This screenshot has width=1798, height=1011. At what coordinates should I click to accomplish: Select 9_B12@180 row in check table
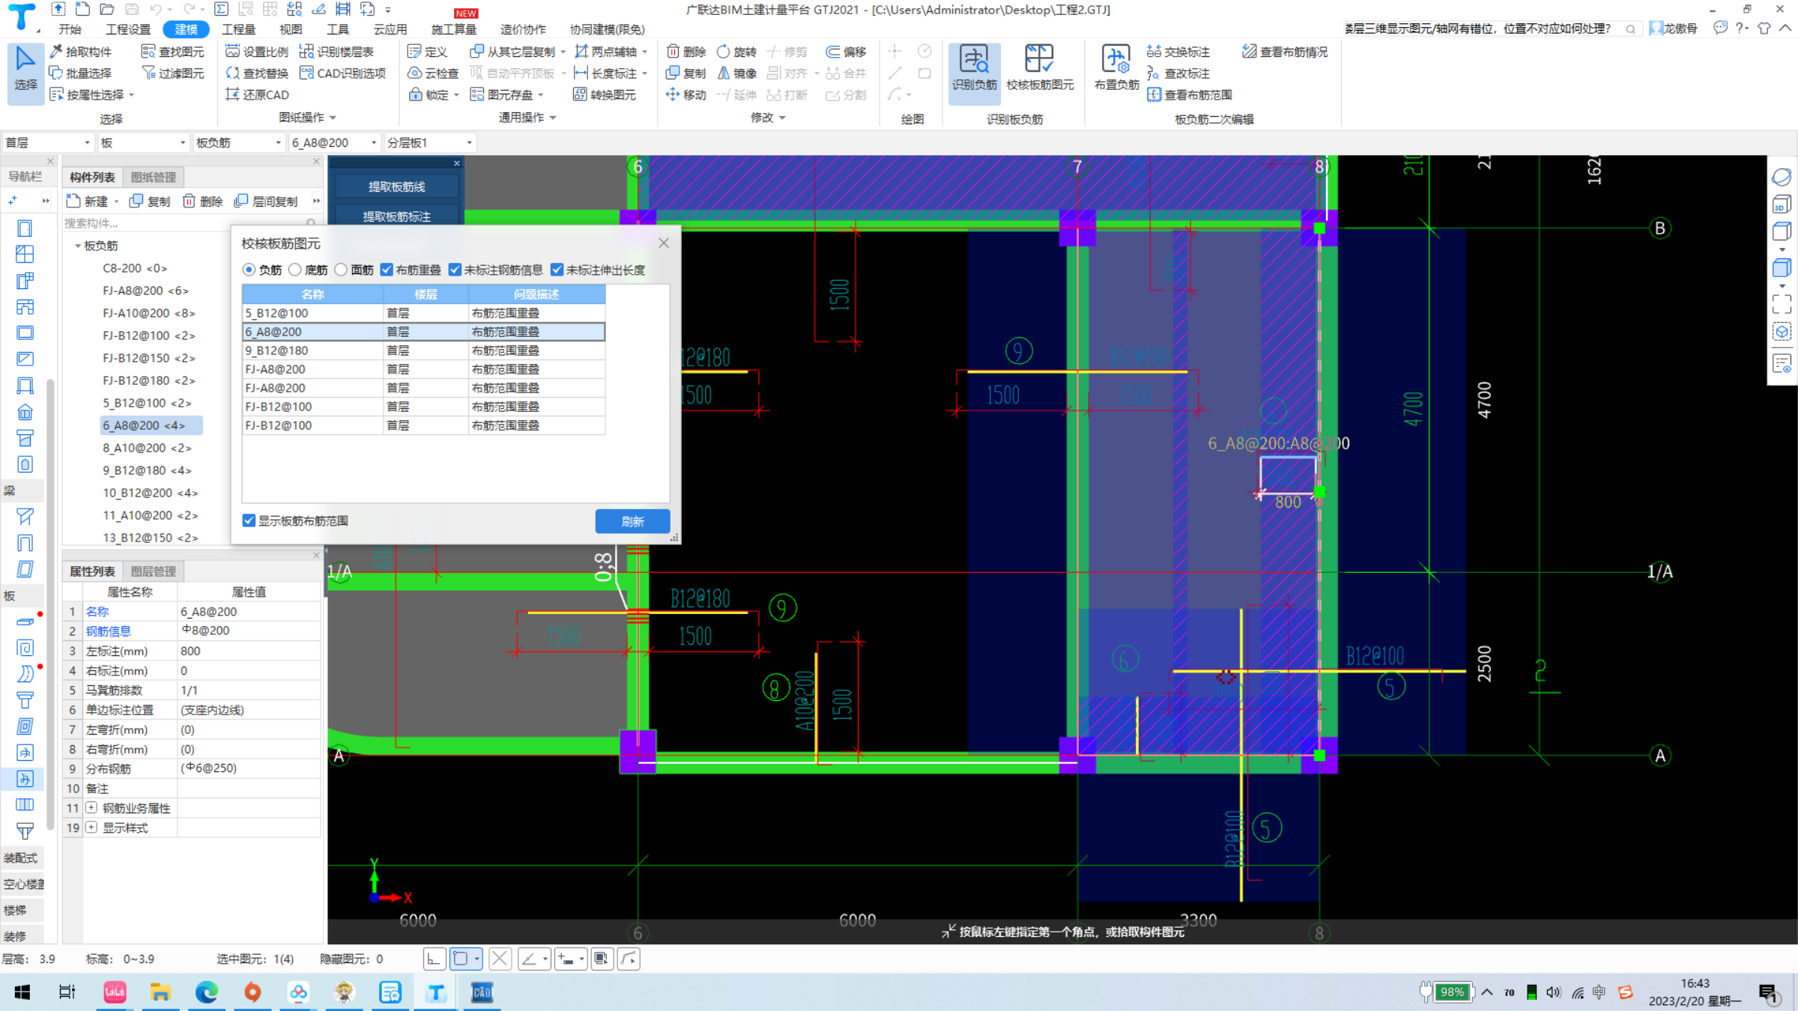click(423, 350)
